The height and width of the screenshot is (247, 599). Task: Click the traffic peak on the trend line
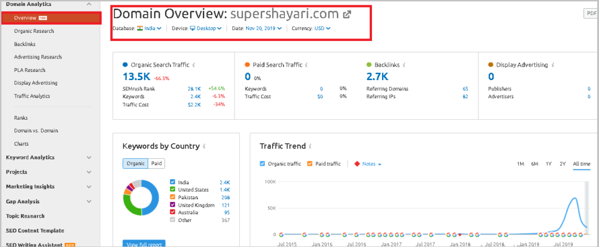pos(574,198)
